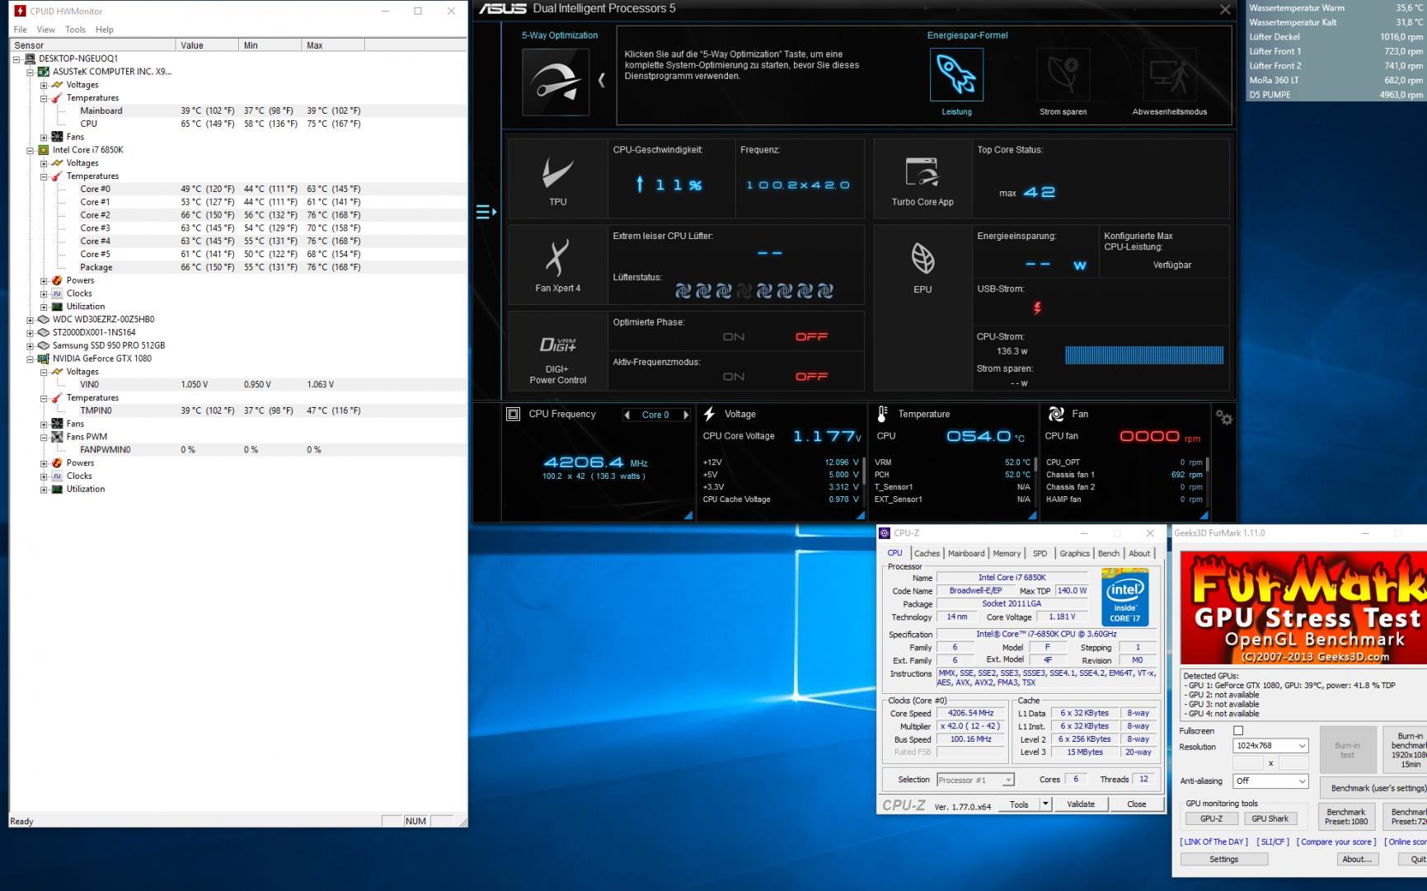Collapse the Fans PWM node

point(44,437)
